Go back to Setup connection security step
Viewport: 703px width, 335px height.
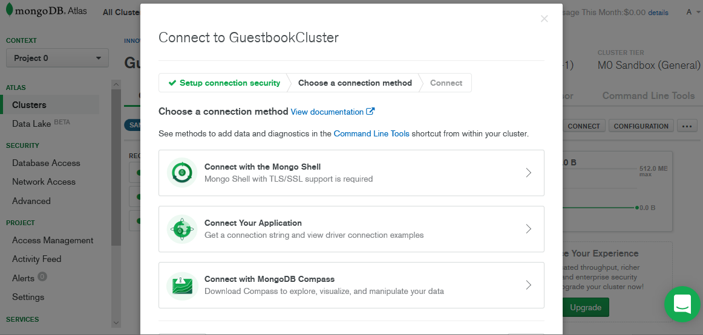click(x=224, y=83)
